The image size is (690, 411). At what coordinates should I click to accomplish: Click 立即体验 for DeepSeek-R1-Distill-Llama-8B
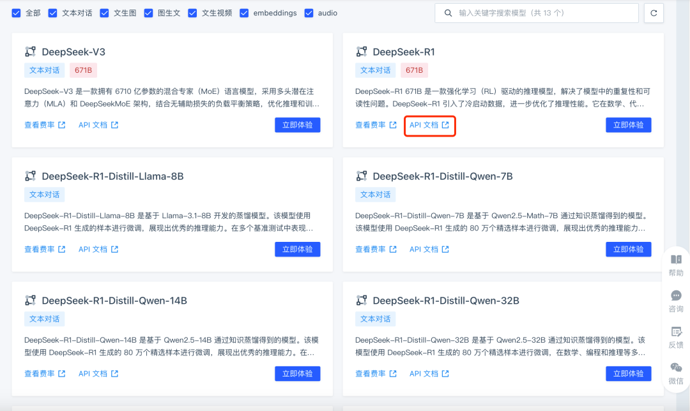pyautogui.click(x=298, y=250)
